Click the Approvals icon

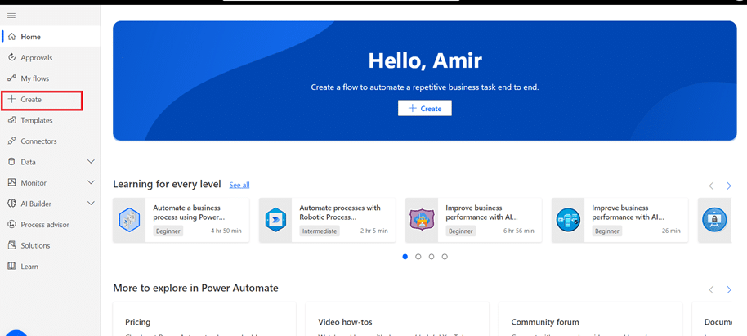pyautogui.click(x=12, y=58)
